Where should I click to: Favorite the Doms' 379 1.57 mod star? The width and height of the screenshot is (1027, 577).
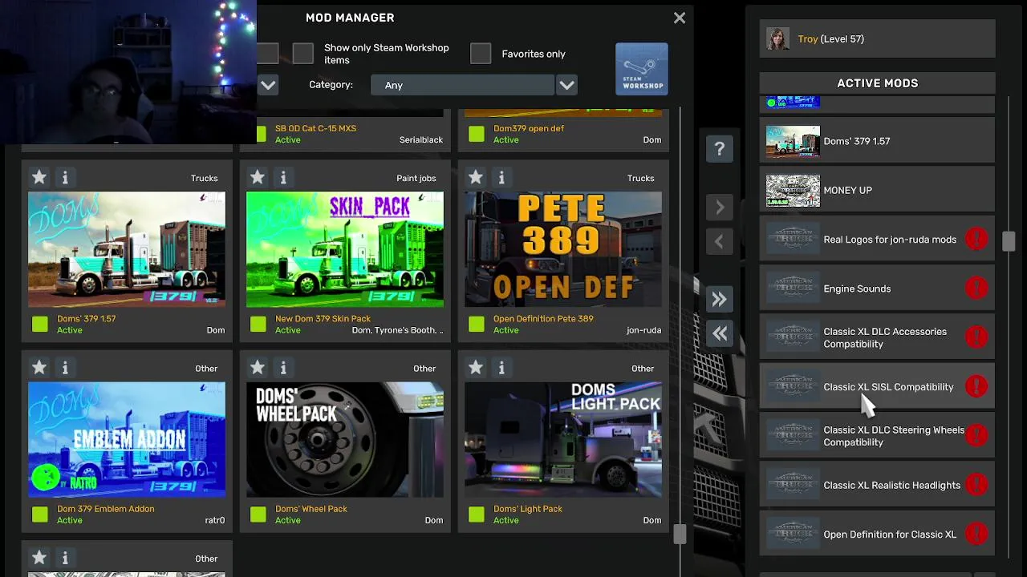pyautogui.click(x=39, y=177)
